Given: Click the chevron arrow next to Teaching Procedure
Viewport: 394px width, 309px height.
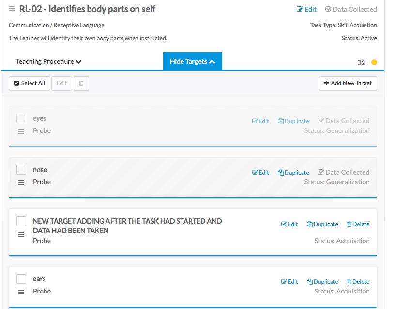Looking at the screenshot, I should coord(78,62).
